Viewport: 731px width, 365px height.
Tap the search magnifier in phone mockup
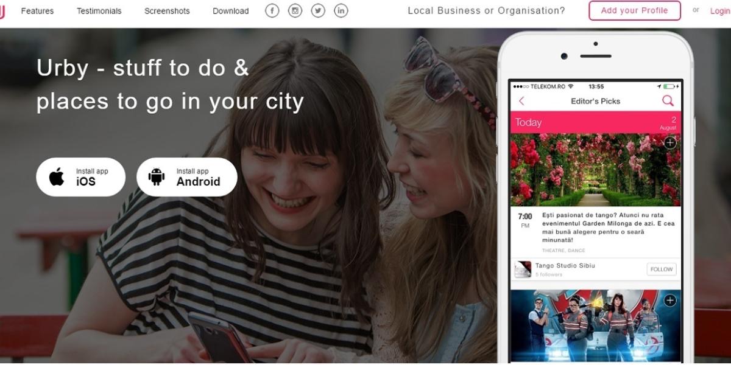[x=668, y=101]
